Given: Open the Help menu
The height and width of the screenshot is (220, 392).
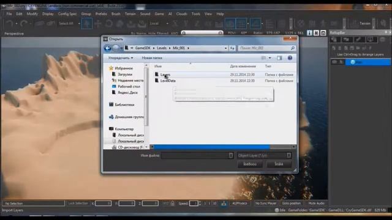Looking at the screenshot, I should click(x=220, y=14).
